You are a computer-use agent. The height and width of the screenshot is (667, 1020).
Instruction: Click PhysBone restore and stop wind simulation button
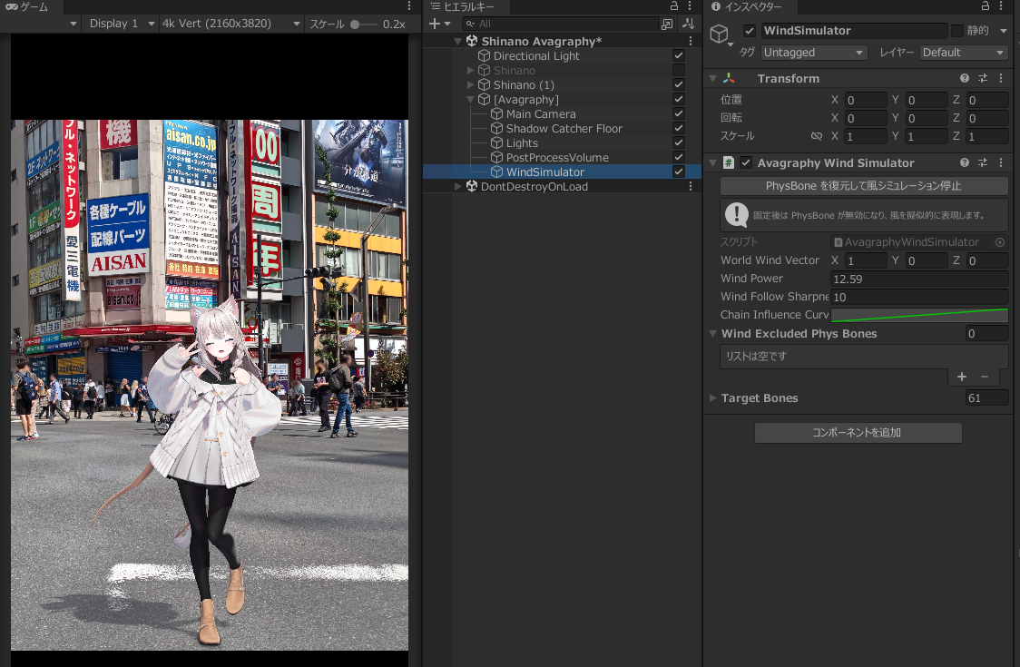click(x=864, y=186)
